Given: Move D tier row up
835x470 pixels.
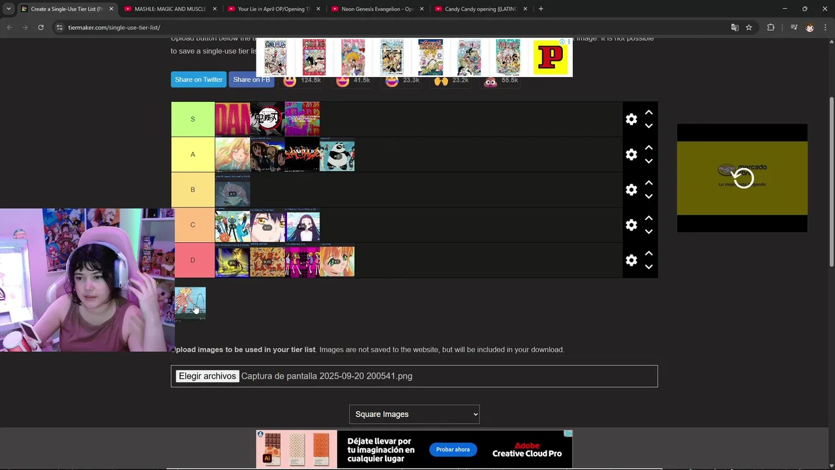Looking at the screenshot, I should 648,253.
